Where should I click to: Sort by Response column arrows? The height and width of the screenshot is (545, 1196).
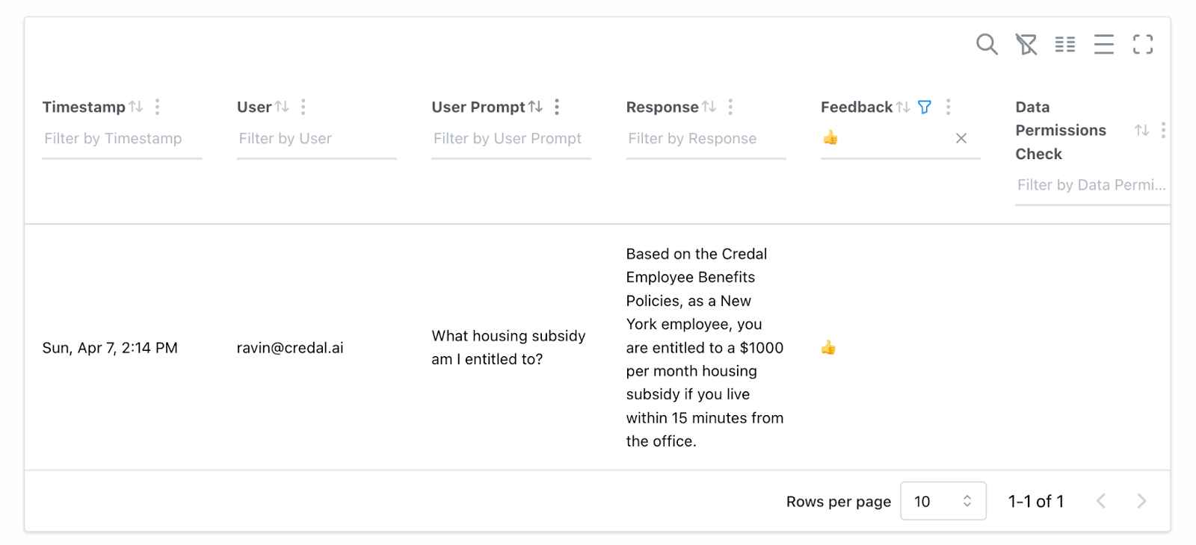coord(709,107)
